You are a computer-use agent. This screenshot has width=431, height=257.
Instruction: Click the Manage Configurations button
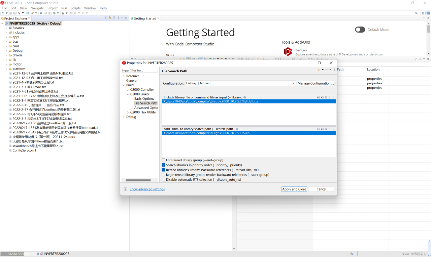316,83
